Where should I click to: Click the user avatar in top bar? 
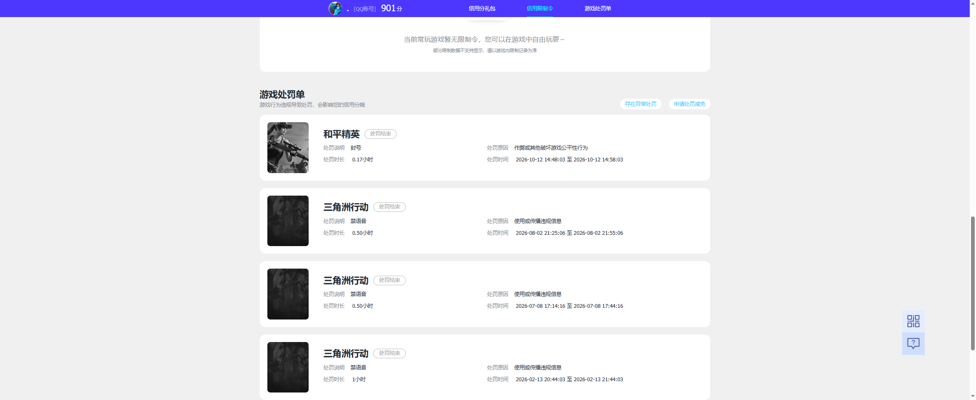(x=335, y=8)
